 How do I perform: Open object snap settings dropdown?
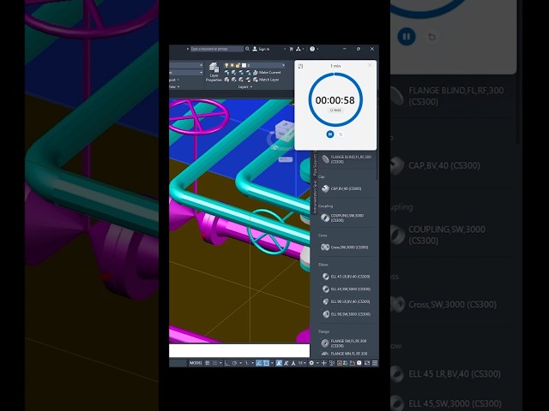click(273, 363)
